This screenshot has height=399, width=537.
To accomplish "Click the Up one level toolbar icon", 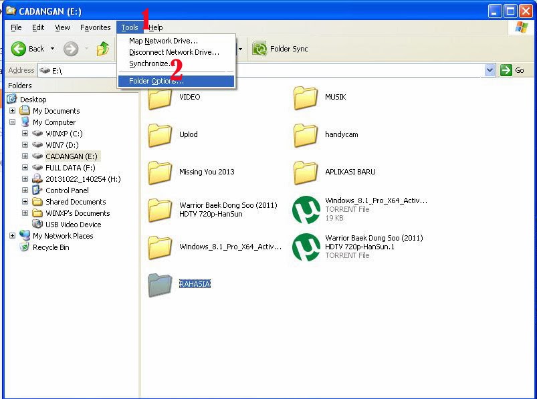I will (104, 48).
